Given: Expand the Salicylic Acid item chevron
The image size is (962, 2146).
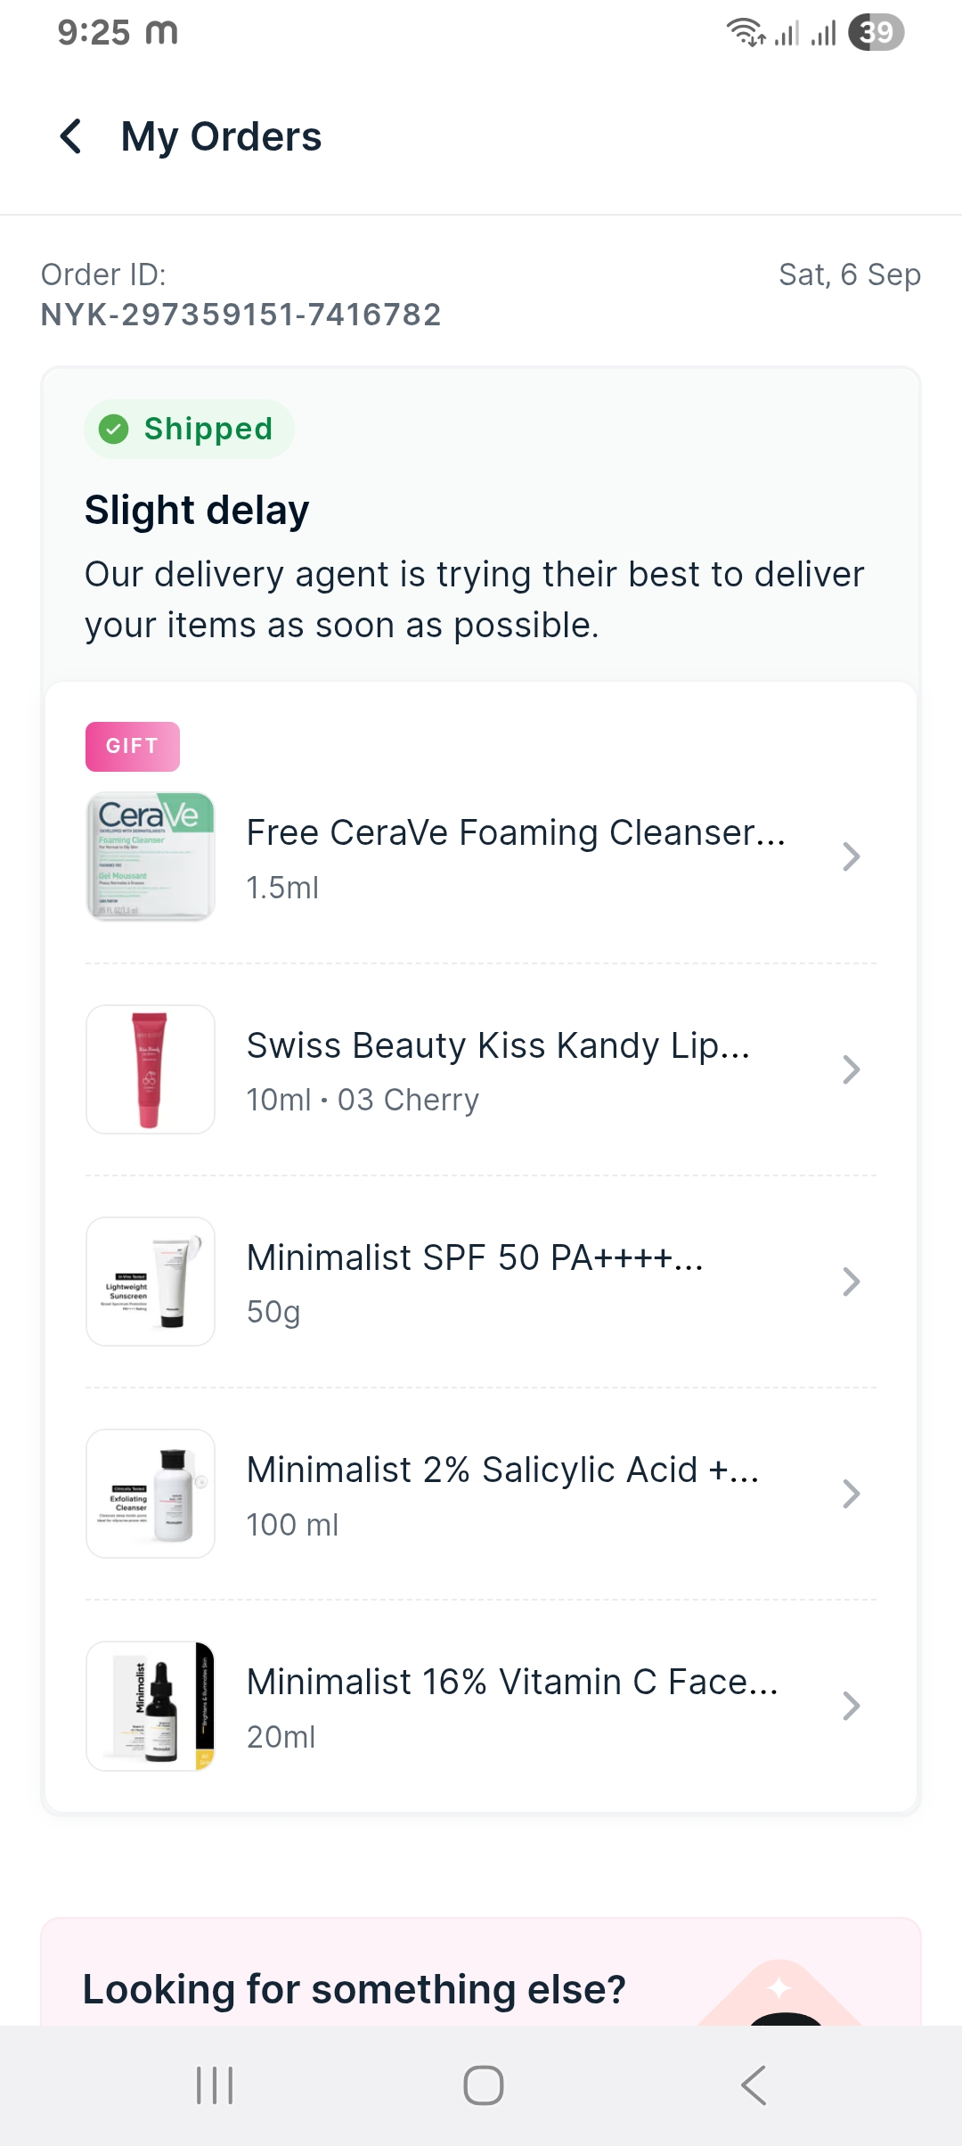Looking at the screenshot, I should click(851, 1494).
